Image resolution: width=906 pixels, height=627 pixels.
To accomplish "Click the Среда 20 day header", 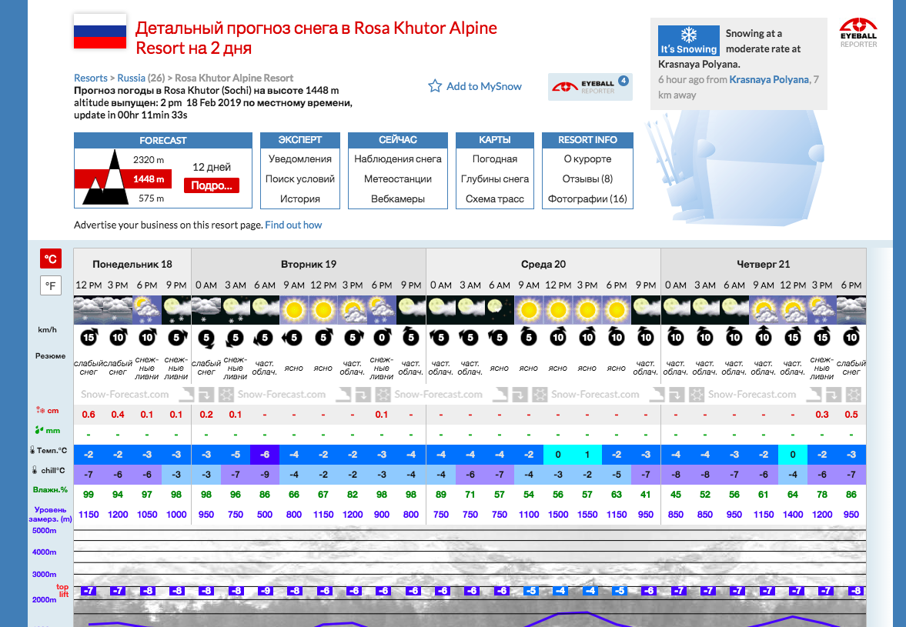I will [x=543, y=264].
